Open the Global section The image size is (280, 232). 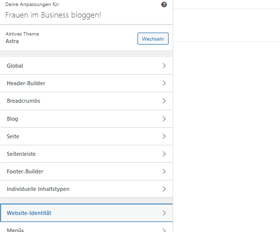click(86, 66)
